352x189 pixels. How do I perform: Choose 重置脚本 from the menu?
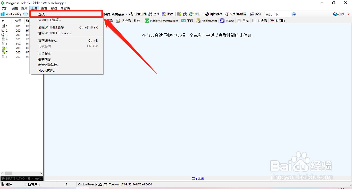click(66, 53)
